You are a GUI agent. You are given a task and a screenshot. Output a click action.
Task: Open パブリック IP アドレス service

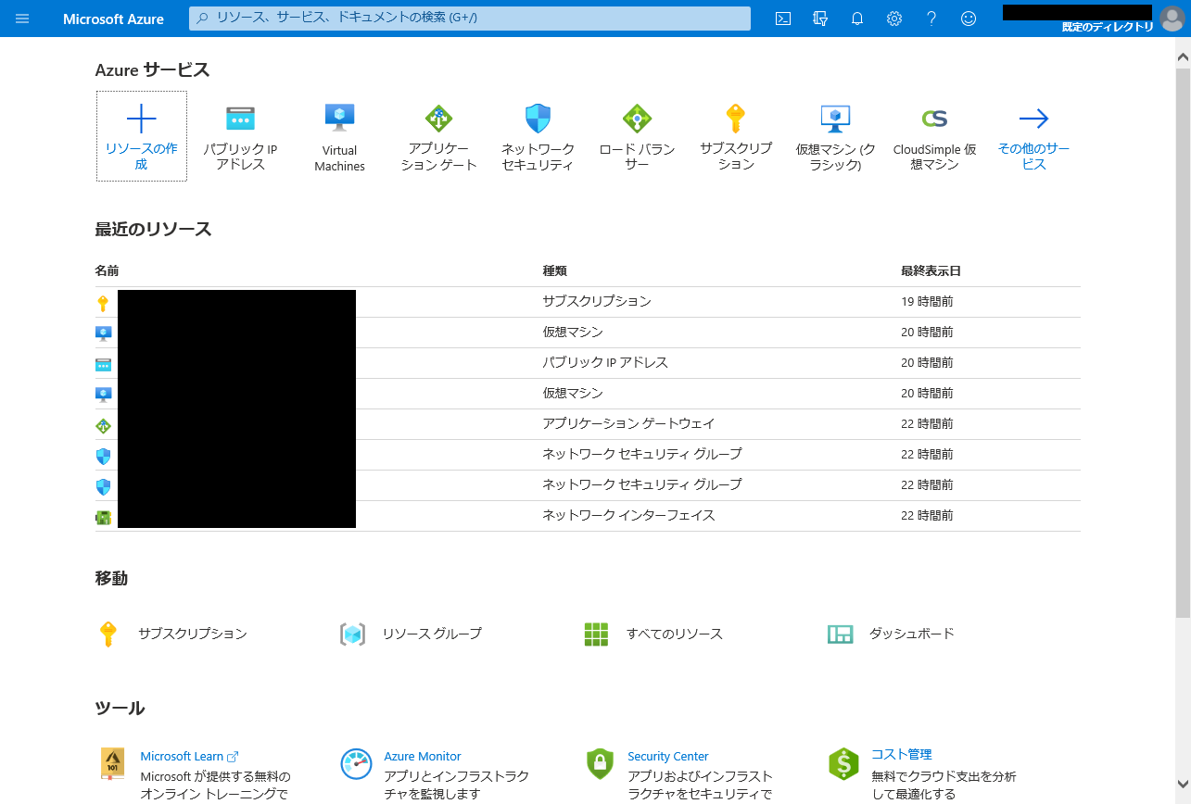(240, 119)
